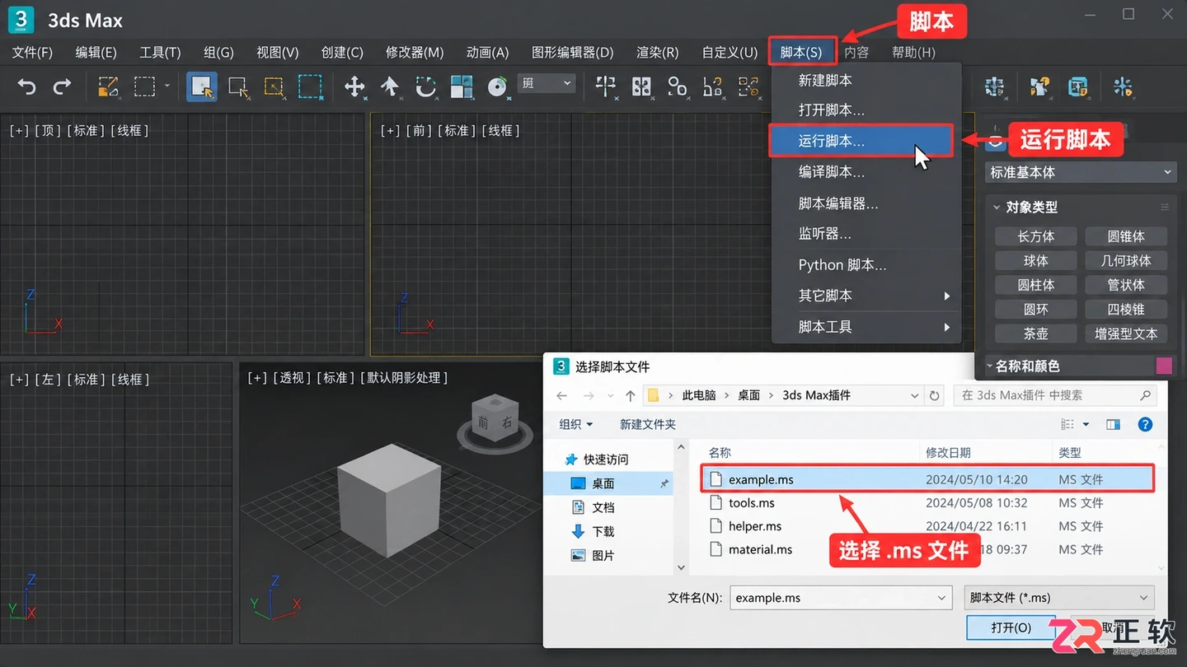The image size is (1187, 667).
Task: Click the 几何球体 object button
Action: (x=1126, y=260)
